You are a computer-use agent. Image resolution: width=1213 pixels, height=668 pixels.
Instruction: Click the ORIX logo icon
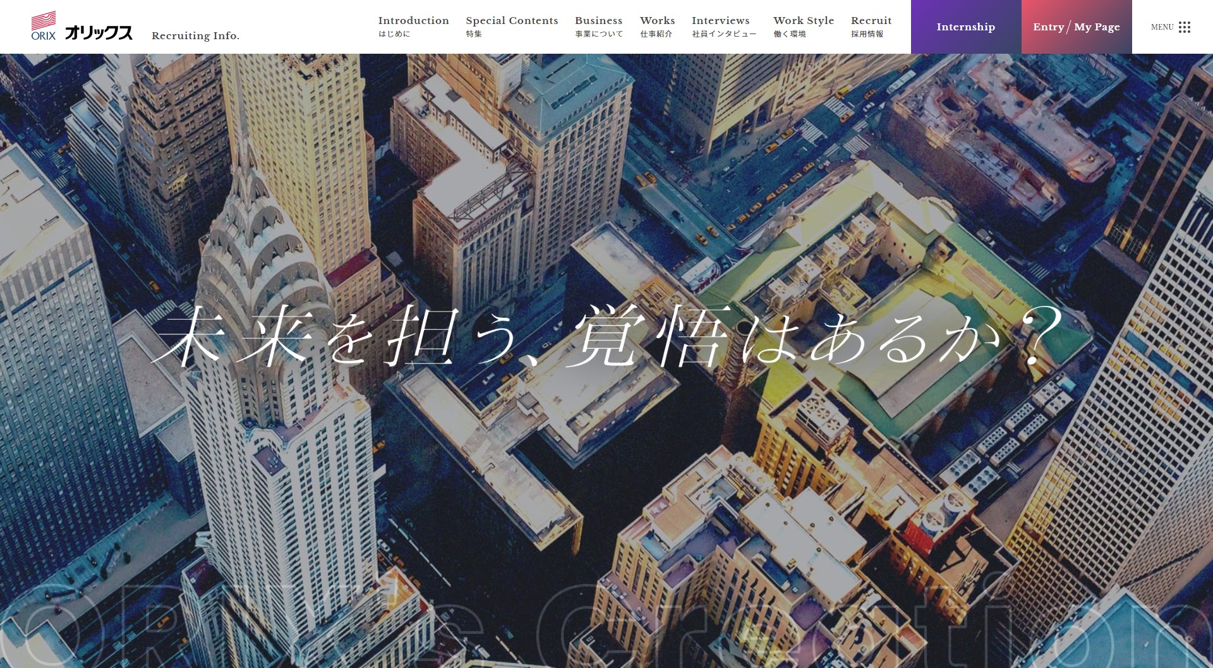pyautogui.click(x=44, y=26)
